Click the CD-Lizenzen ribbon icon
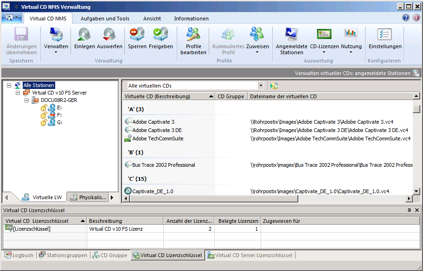Image resolution: width=423 pixels, height=271 pixels. coord(324,35)
